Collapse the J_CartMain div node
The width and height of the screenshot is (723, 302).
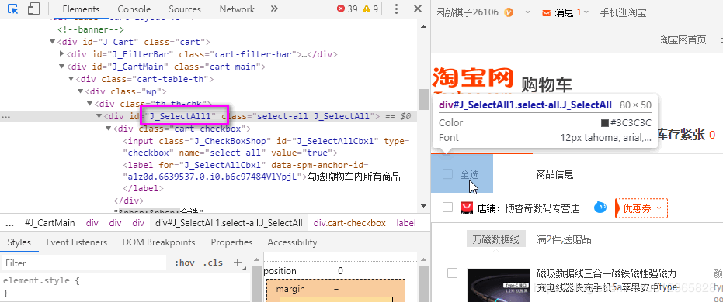[62, 67]
